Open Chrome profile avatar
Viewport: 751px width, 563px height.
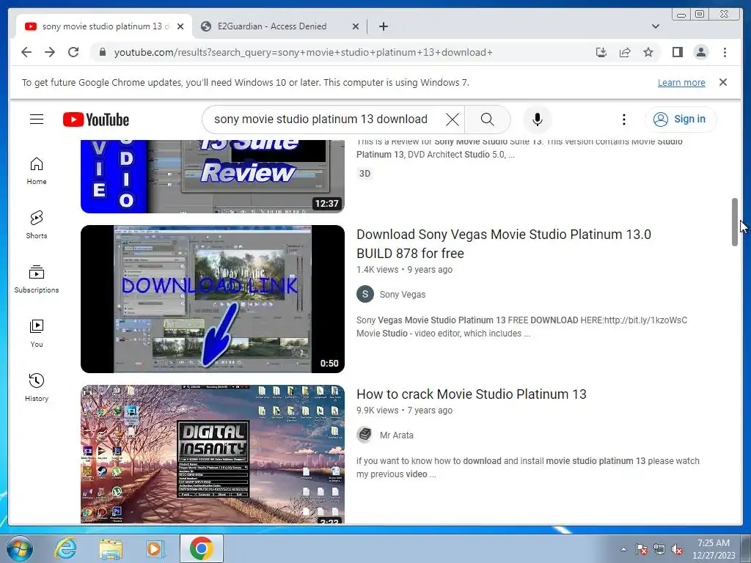700,52
